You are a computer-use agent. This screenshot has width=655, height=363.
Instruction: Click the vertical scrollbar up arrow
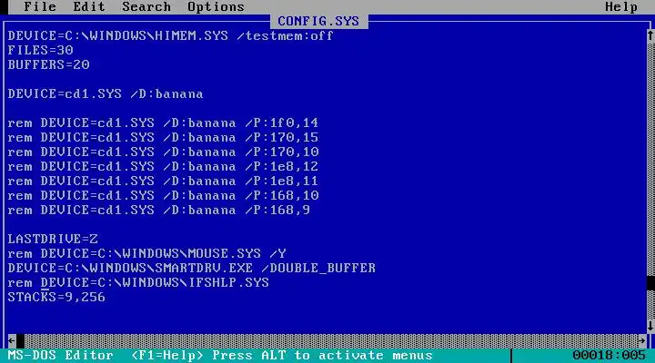[650, 35]
